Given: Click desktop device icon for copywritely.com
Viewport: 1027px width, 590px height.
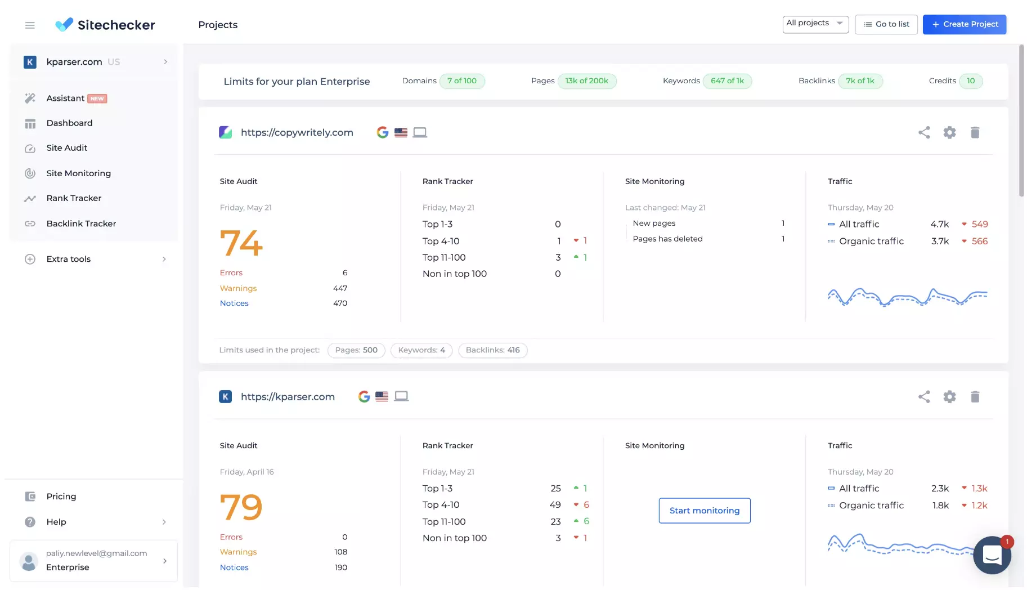Looking at the screenshot, I should [420, 133].
